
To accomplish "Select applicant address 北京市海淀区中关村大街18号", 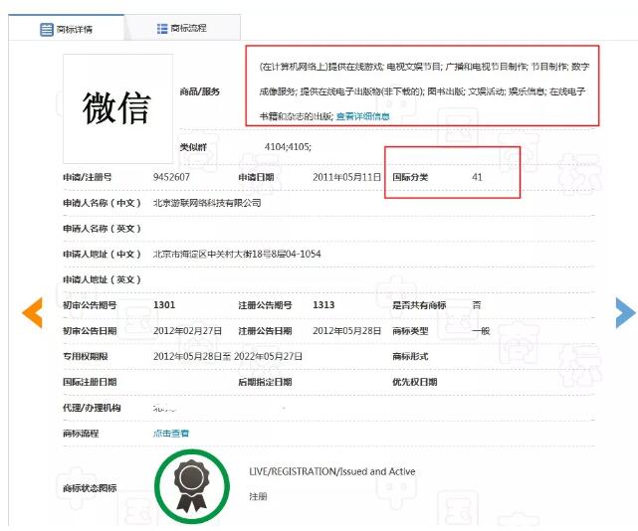I will 212,255.
